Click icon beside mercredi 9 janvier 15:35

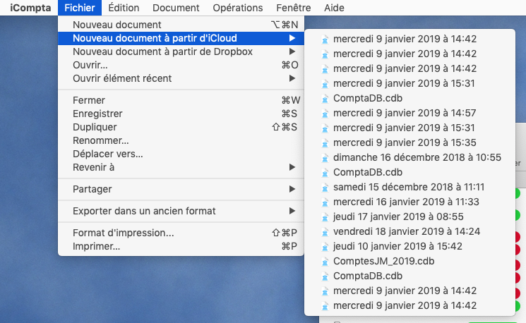(325, 143)
